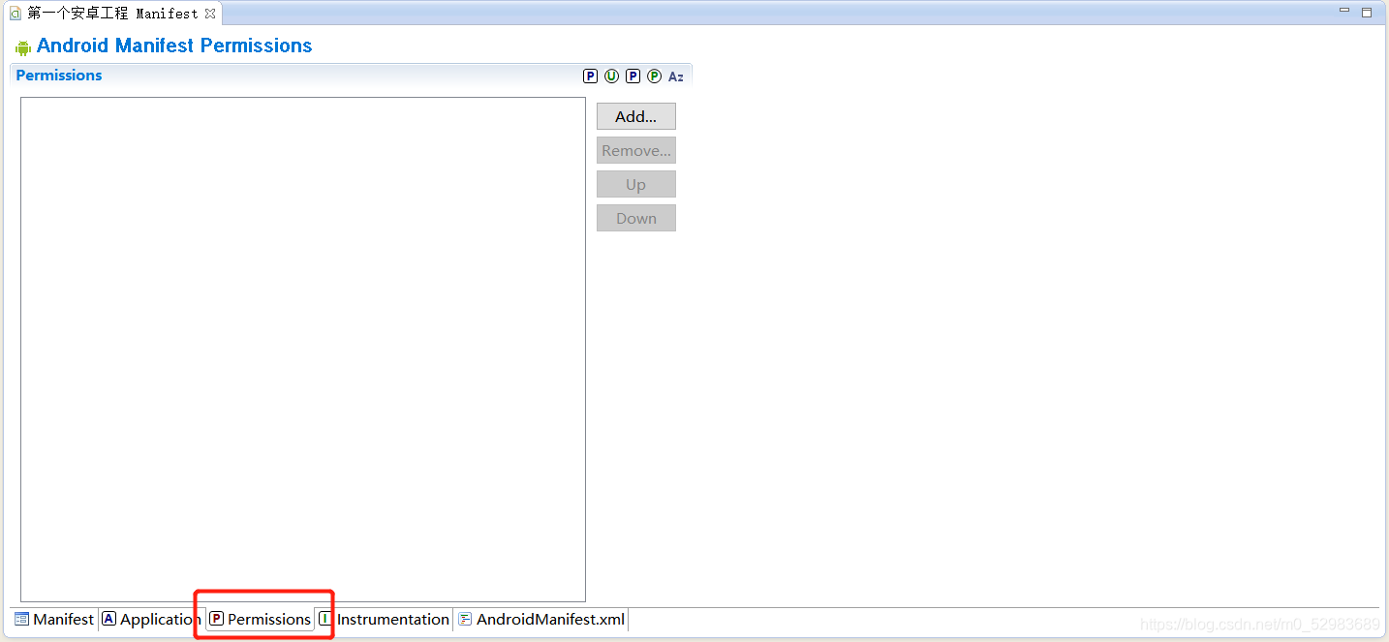
Task: Minimize the editor pane
Action: pos(1344,12)
